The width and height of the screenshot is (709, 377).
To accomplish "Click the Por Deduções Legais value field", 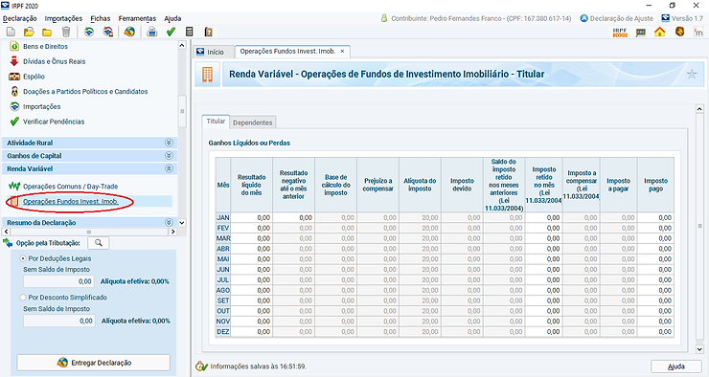I will tap(59, 281).
